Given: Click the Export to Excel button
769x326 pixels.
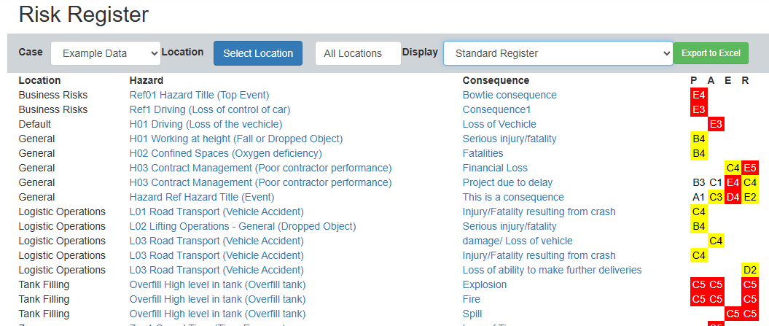Looking at the screenshot, I should pyautogui.click(x=711, y=53).
